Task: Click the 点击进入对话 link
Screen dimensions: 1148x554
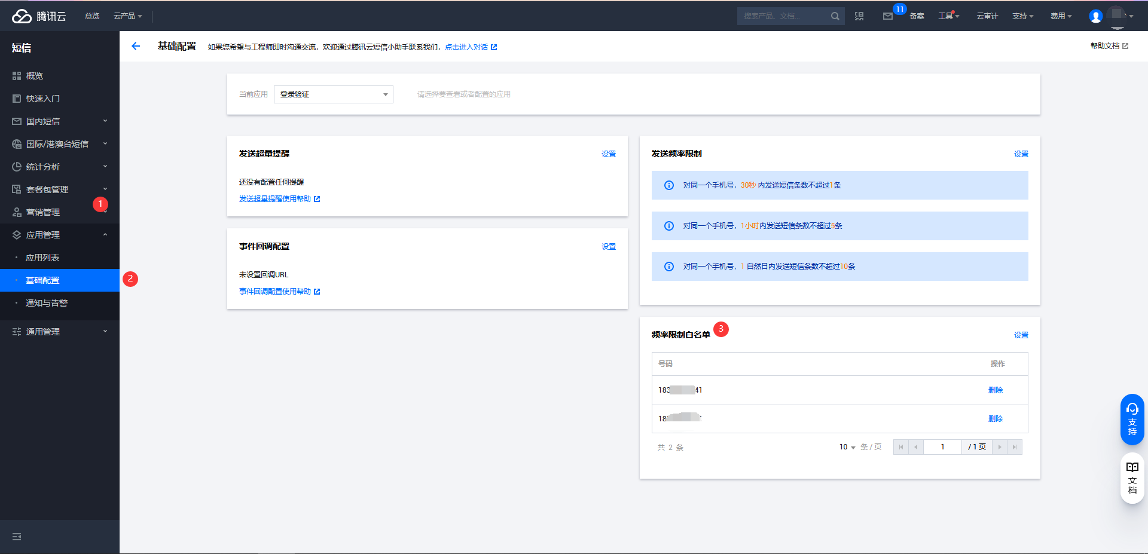Action: click(x=471, y=47)
